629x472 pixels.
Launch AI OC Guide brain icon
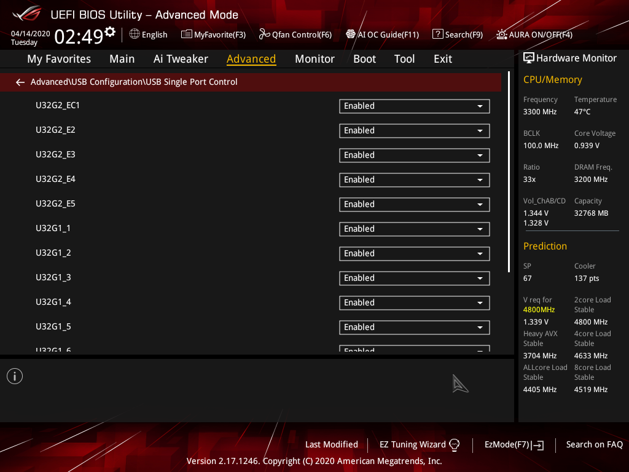pyautogui.click(x=351, y=34)
